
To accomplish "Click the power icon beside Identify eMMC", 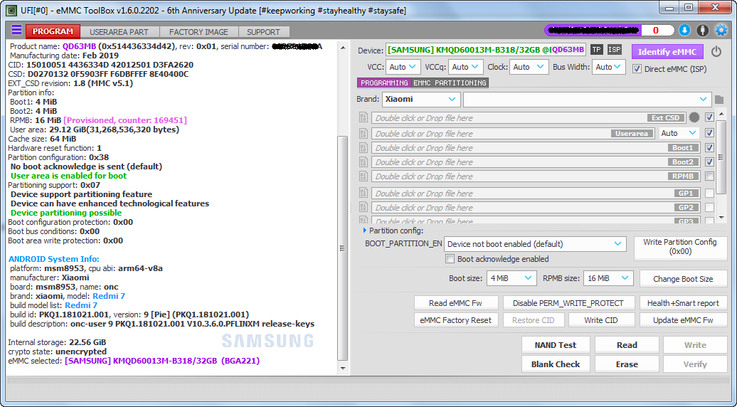I will (716, 52).
